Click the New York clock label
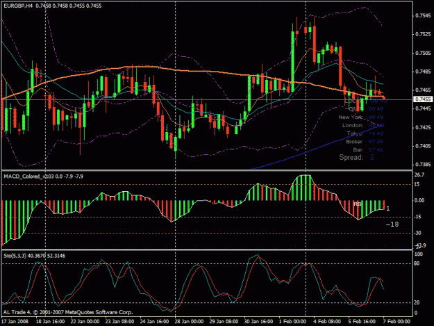Screen dimensions: 434x326 tap(351, 117)
